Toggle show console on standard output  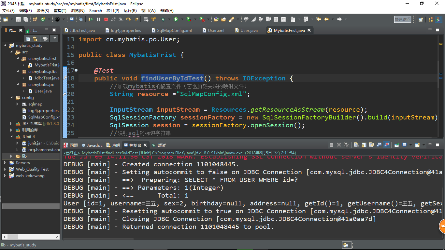click(x=379, y=145)
